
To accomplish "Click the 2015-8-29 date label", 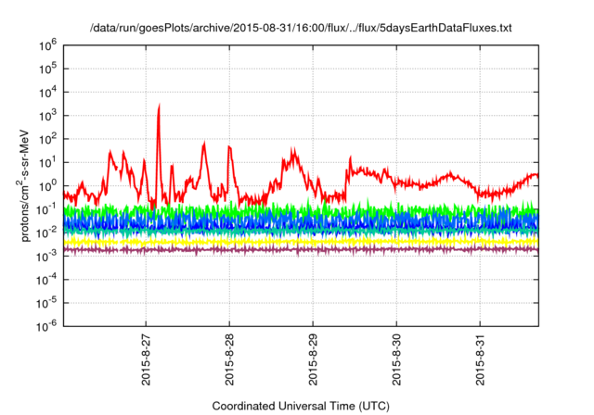I will (313, 359).
